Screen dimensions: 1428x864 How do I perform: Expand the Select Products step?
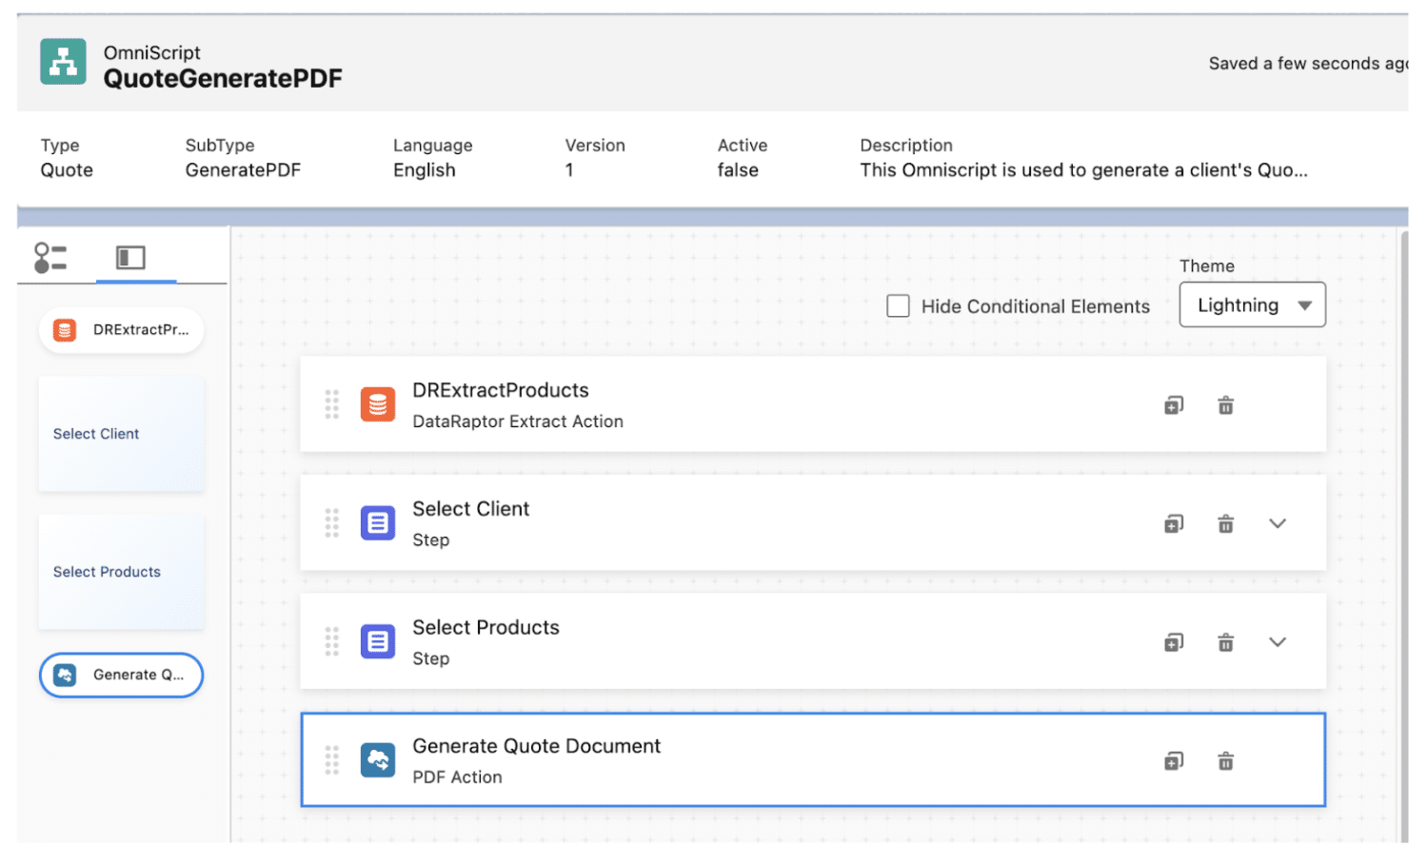click(x=1278, y=642)
